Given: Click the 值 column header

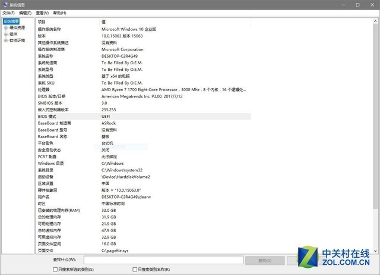Looking at the screenshot, I should (175, 22).
